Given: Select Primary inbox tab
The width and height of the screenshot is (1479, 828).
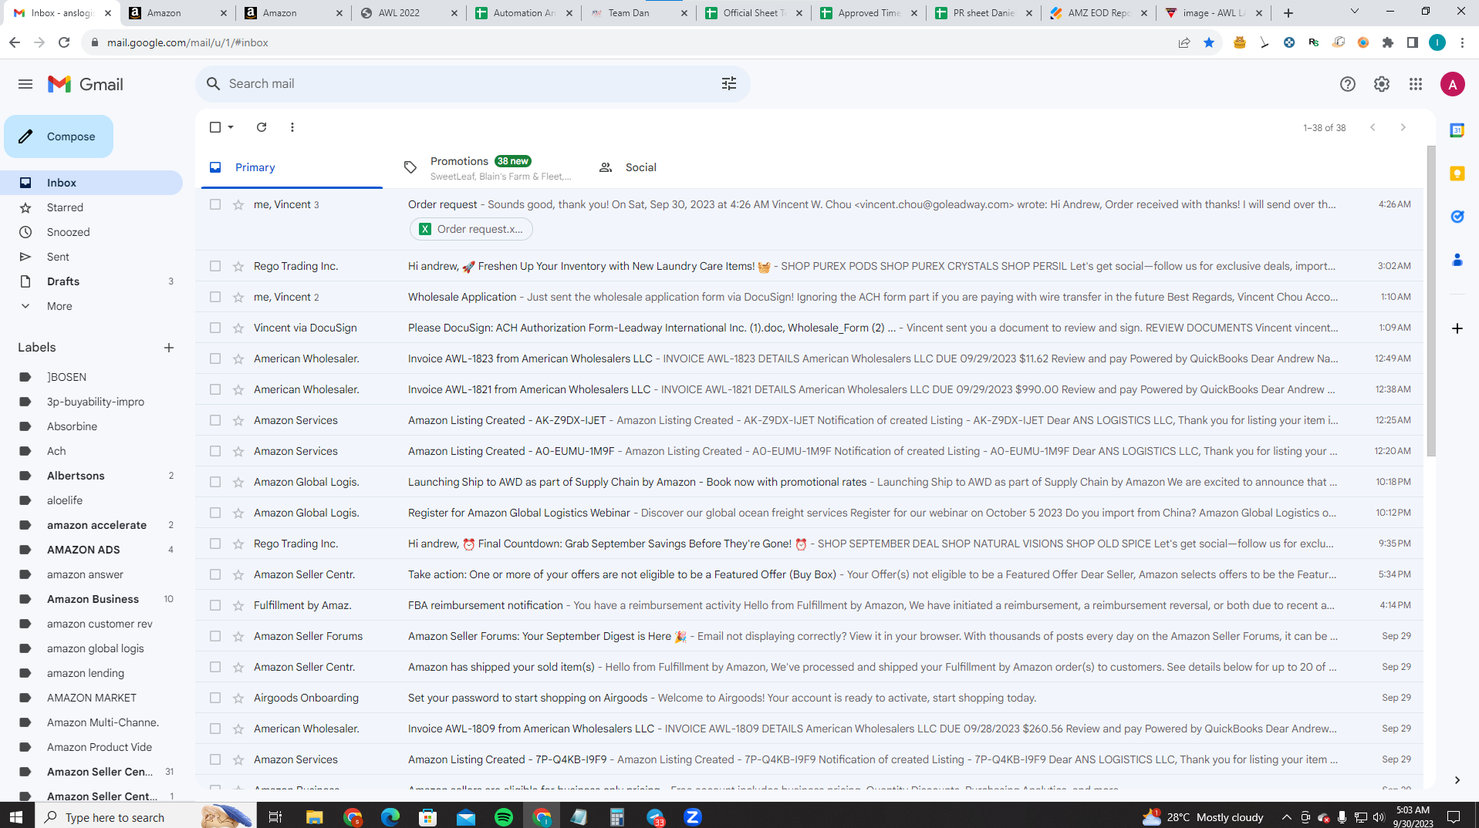Looking at the screenshot, I should pos(292,167).
